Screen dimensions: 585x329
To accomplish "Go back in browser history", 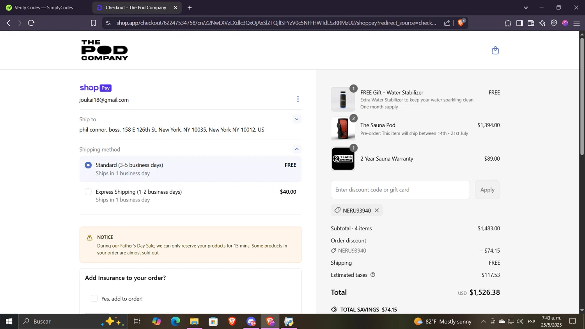I will [x=9, y=23].
